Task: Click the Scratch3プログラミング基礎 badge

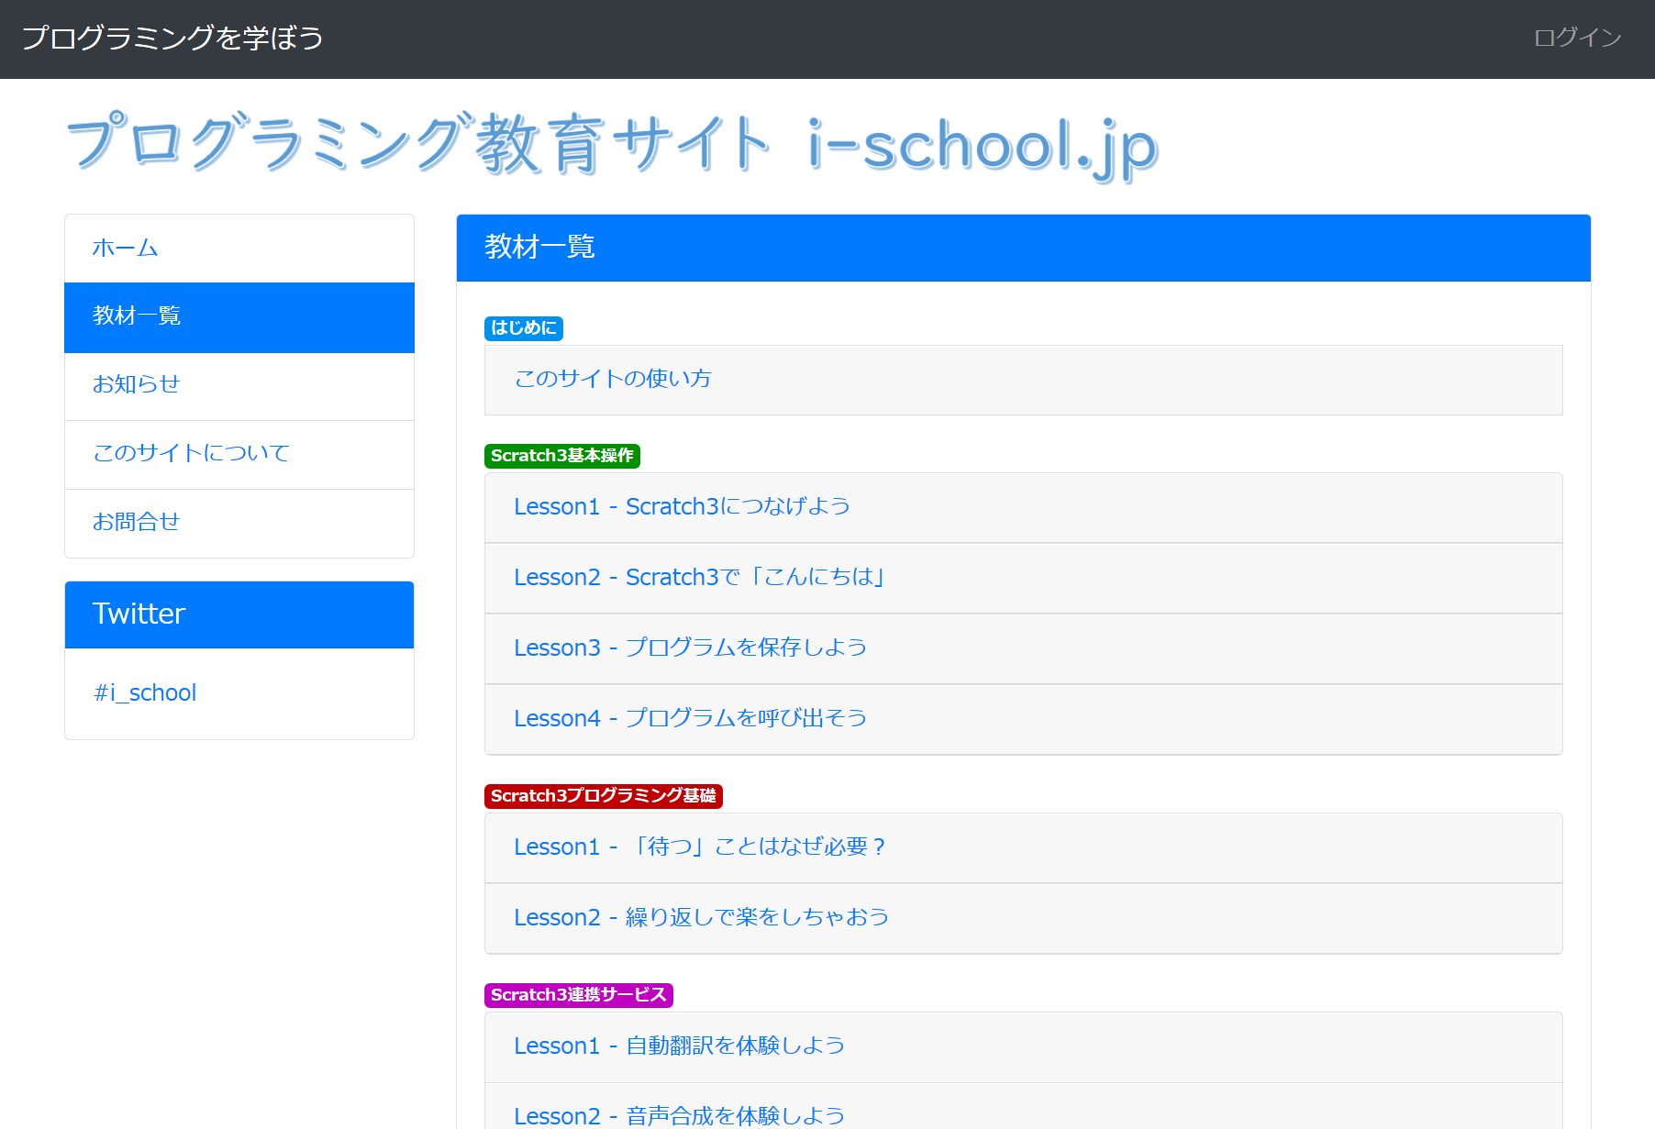Action: (604, 796)
